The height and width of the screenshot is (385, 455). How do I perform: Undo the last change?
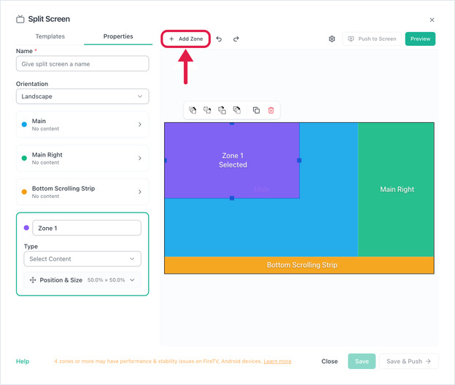[x=219, y=39]
